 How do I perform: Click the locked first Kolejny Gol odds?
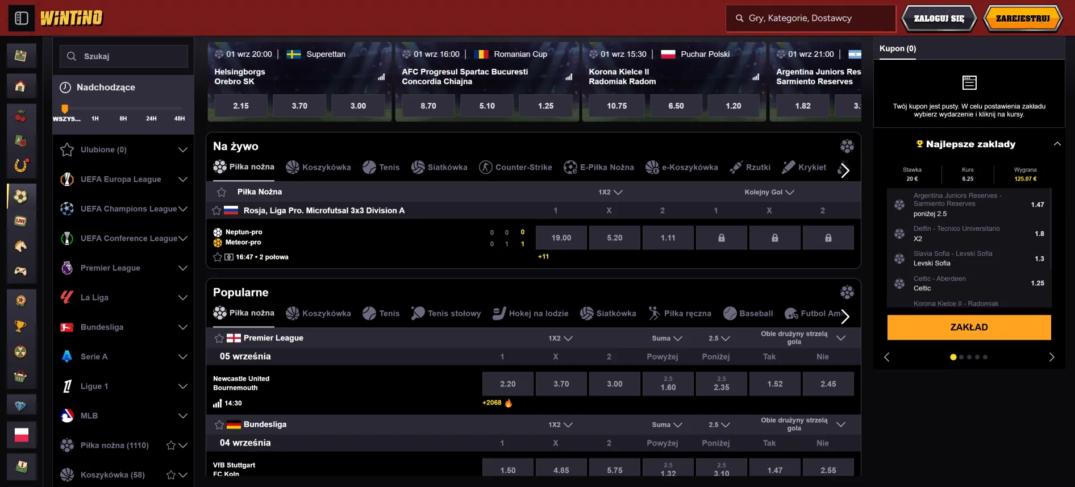[x=722, y=238]
